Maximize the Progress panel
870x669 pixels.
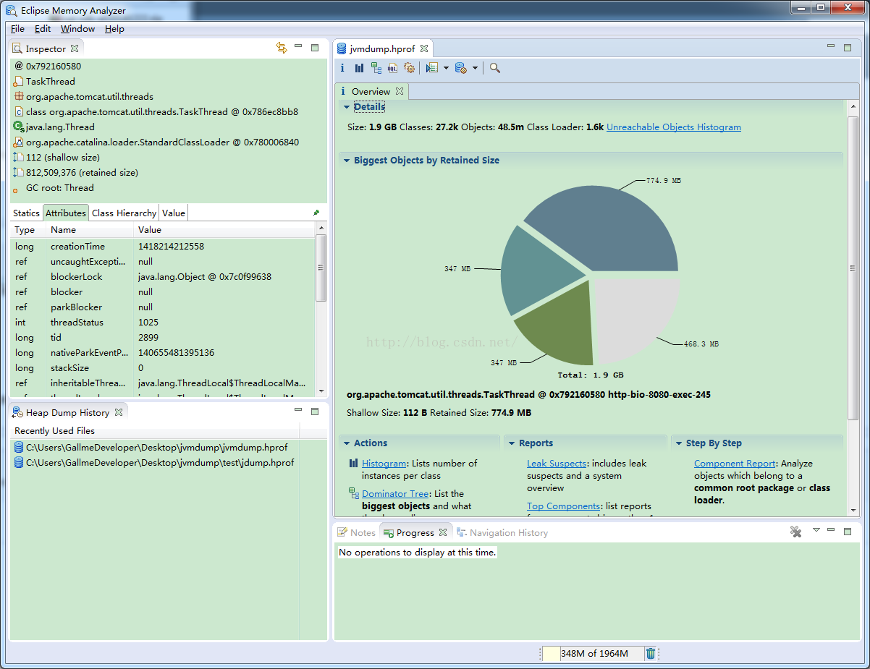[848, 532]
